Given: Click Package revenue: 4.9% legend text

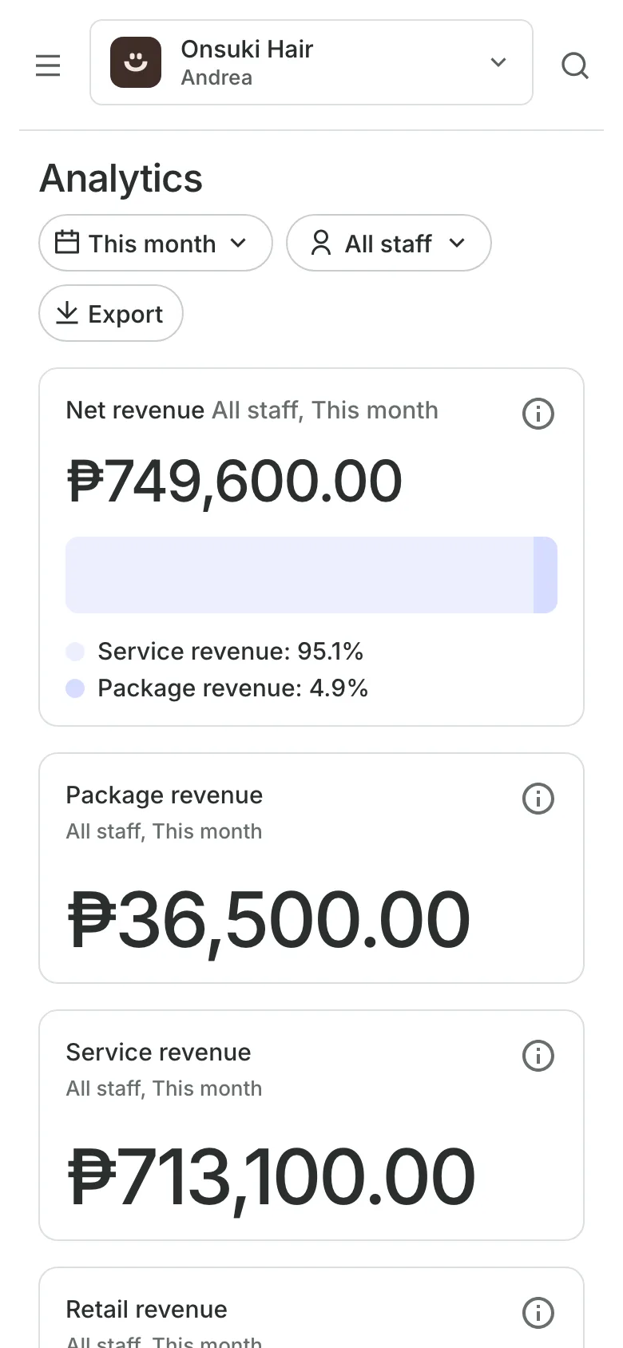Looking at the screenshot, I should coord(232,688).
